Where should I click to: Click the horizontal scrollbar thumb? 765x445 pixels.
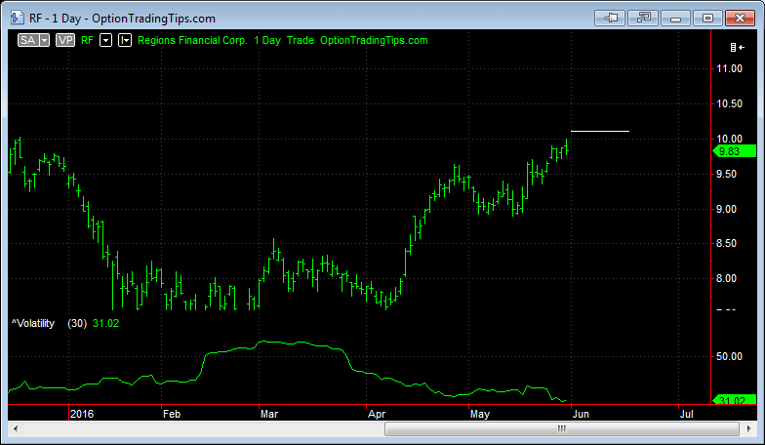[562, 429]
